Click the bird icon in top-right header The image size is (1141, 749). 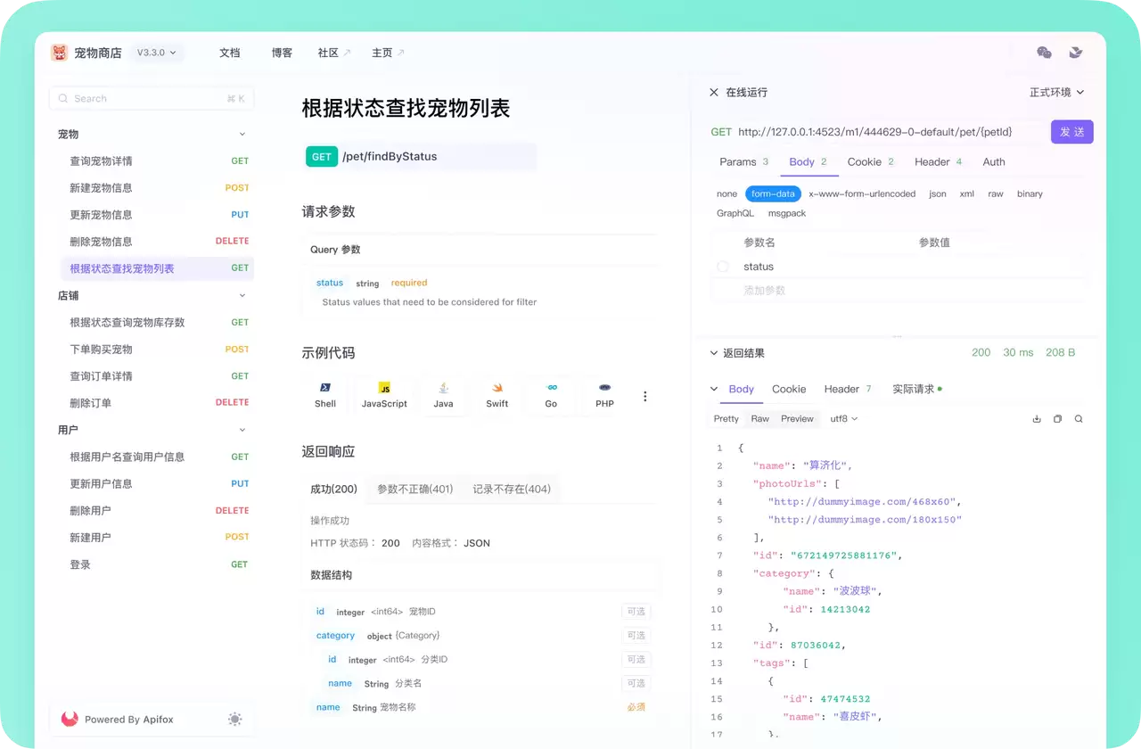pos(1076,53)
